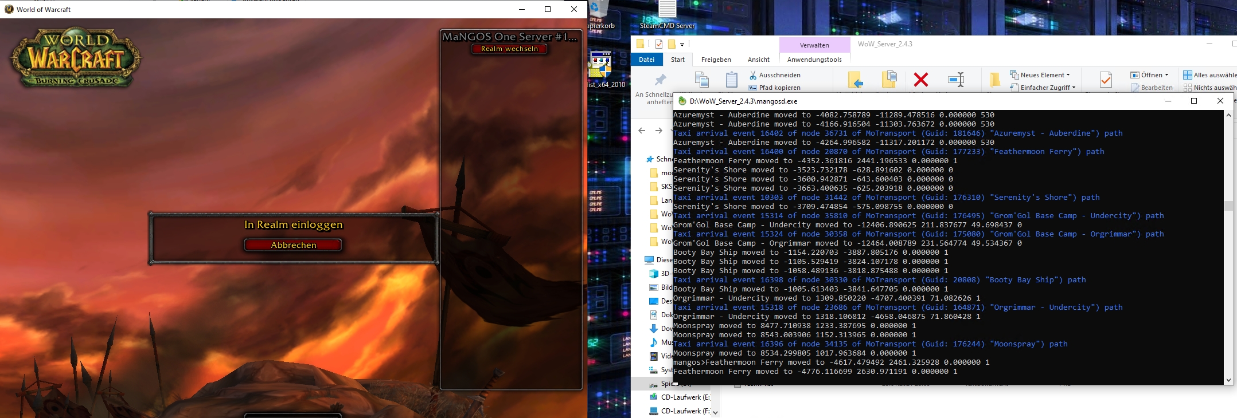Open the Datei menu in Explorer

[646, 60]
